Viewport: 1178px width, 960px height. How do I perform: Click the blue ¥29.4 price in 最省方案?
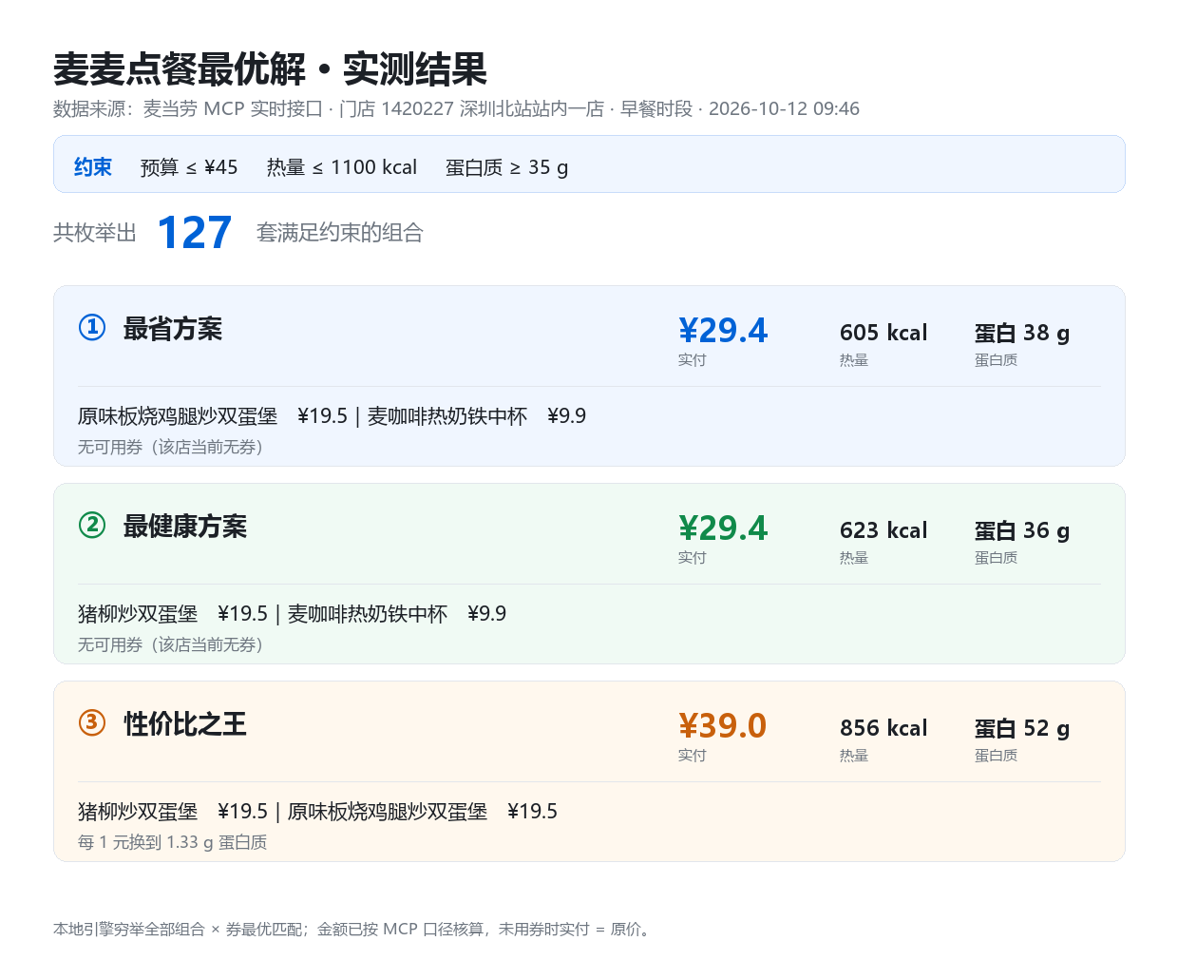coord(723,331)
